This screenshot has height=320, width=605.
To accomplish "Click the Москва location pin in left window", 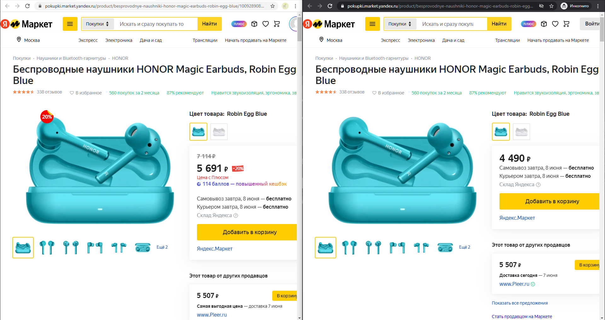I will pos(19,40).
